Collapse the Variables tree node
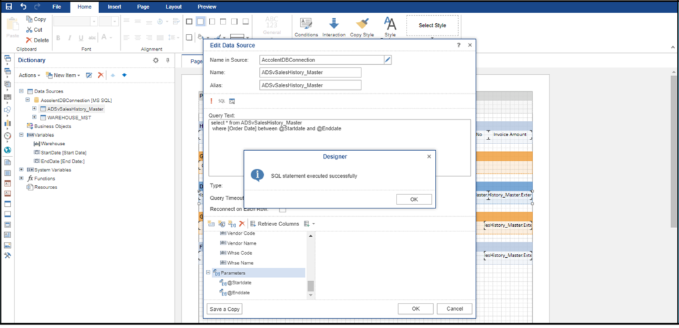Screen dimensions: 679x328 (21, 135)
